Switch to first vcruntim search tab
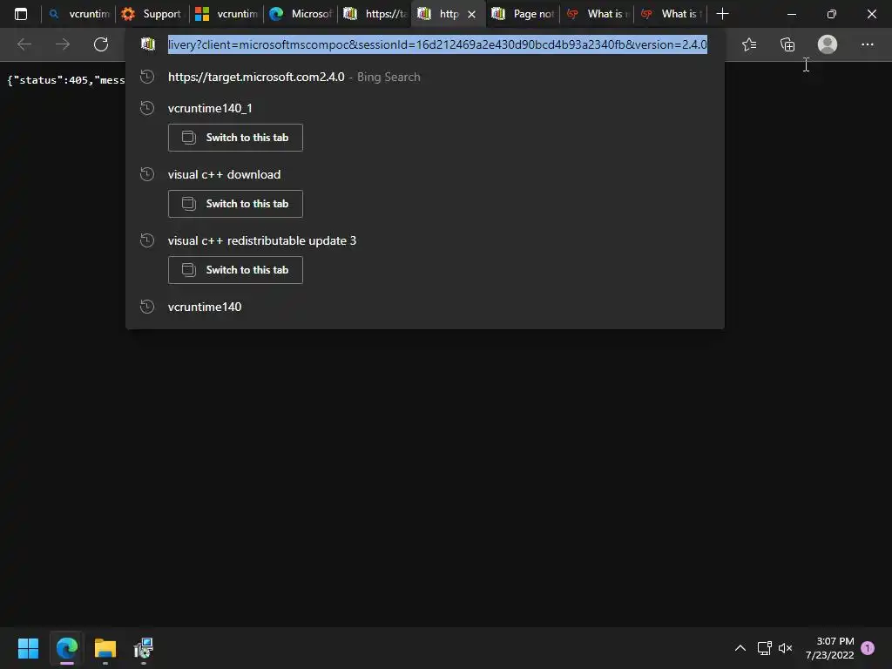This screenshot has width=892, height=669. click(x=78, y=14)
